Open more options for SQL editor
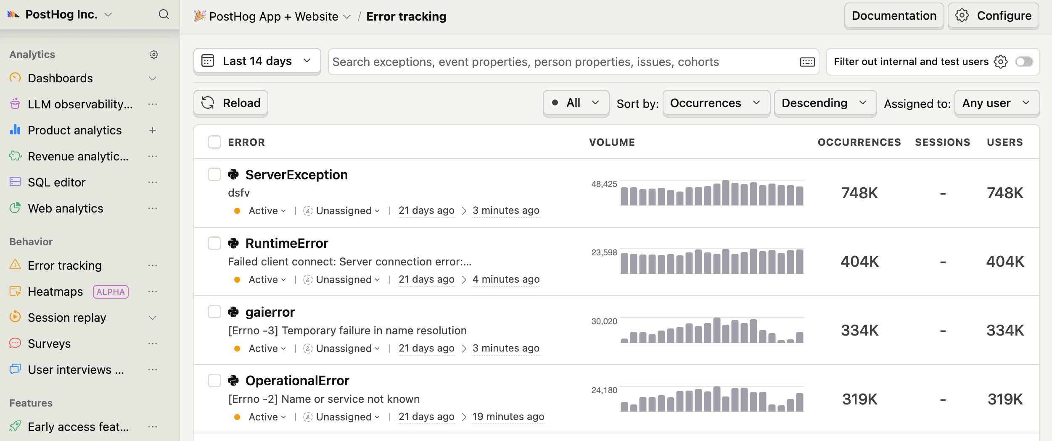Screen dimensions: 1052x441 [153, 182]
